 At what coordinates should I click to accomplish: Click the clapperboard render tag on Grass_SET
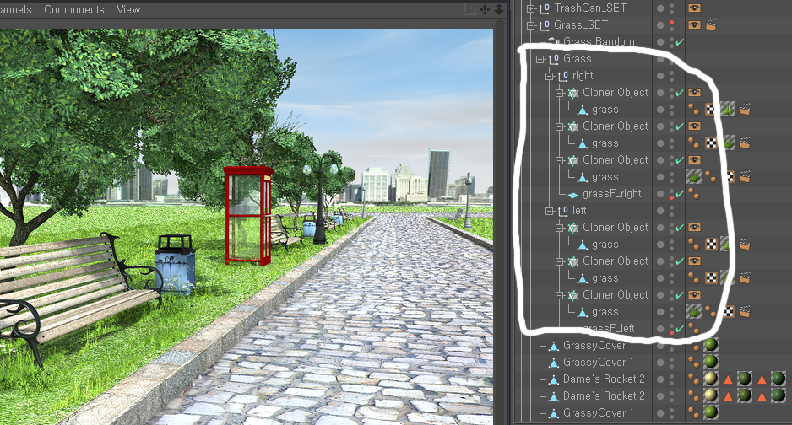pos(711,24)
